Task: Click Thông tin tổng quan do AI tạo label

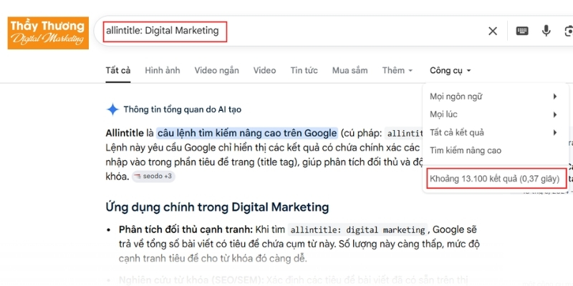Action: [183, 109]
